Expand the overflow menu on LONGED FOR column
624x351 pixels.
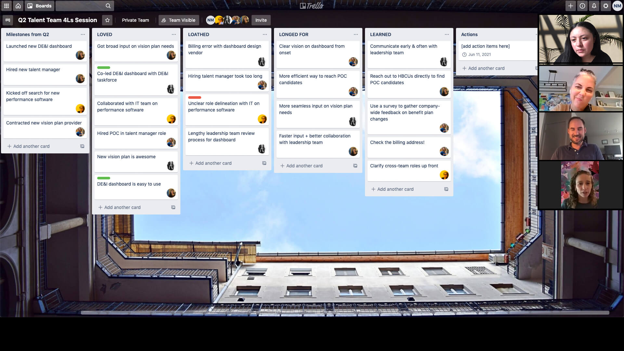[x=356, y=34]
